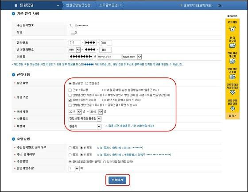The height and width of the screenshot is (192, 248).
Task: Open the 브라우저 환경설정 gear icon
Action: click(x=232, y=108)
